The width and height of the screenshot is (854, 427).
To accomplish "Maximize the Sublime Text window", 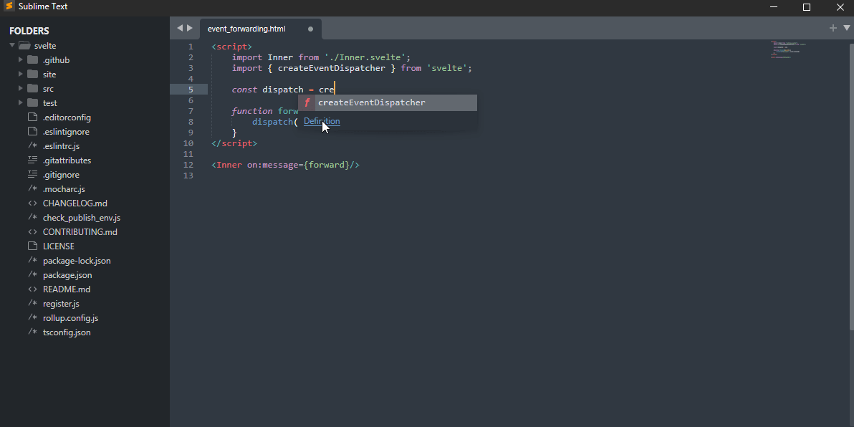I will (807, 7).
